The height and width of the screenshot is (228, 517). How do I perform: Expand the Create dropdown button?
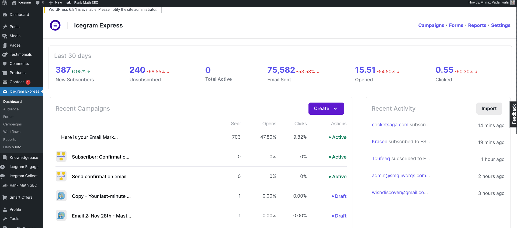pos(326,108)
